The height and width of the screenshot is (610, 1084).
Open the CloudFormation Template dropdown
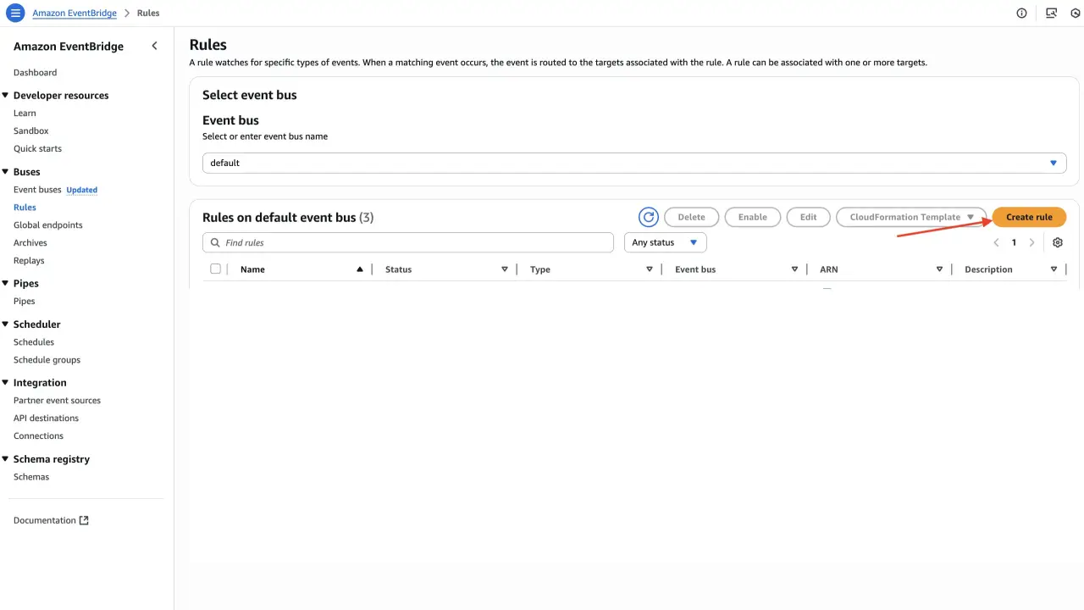point(911,218)
